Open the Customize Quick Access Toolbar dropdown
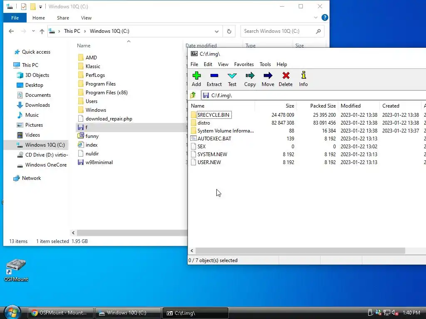Viewport: 426px width, 319px height. pyautogui.click(x=40, y=7)
